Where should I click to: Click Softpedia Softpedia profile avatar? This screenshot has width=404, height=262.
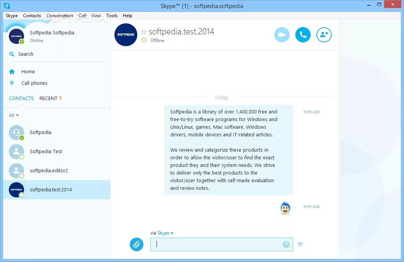click(16, 36)
